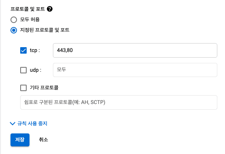Screen dimensions: 225x154
Task: Expand the chevron next to 규칙 사용 중지
Action: tap(13, 123)
